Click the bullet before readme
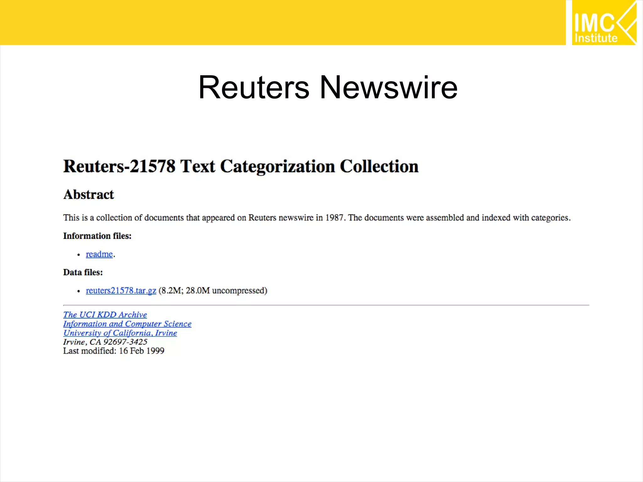The width and height of the screenshot is (643, 482). 79,255
